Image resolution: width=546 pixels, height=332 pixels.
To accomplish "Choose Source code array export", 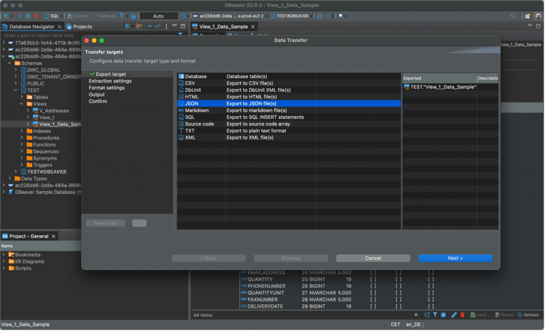I will coord(288,124).
